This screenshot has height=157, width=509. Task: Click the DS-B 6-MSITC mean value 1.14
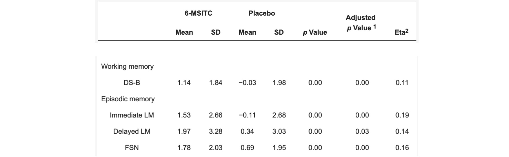[184, 83]
